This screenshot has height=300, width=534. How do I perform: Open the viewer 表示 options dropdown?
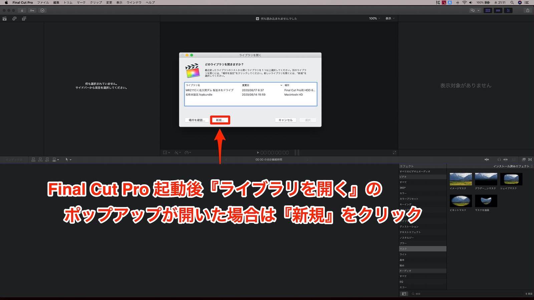tap(390, 19)
